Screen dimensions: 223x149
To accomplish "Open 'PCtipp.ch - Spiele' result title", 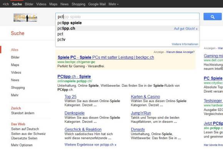I will [x=74, y=76].
